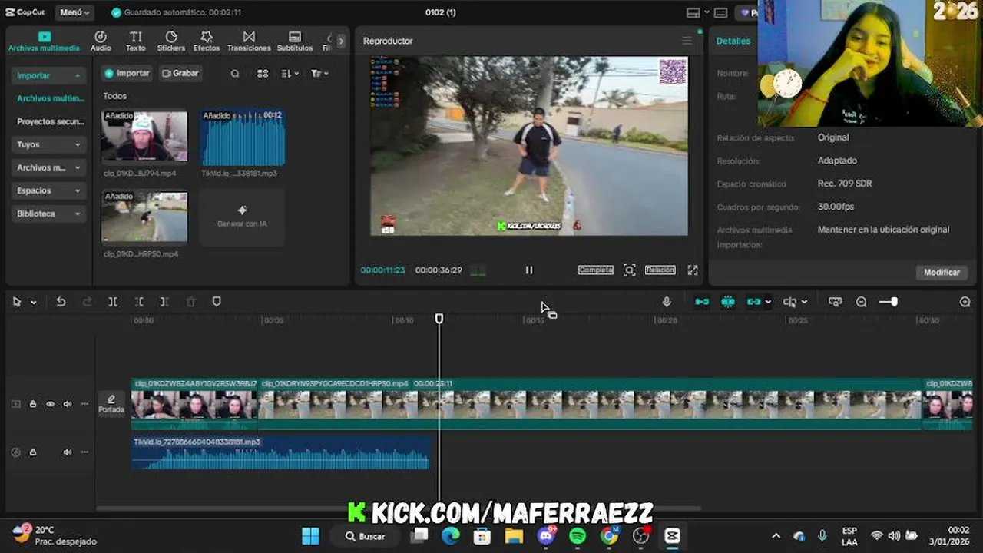Open the Windows Start menu

310,536
